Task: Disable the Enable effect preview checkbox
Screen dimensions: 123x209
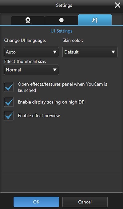Action: 9,116
